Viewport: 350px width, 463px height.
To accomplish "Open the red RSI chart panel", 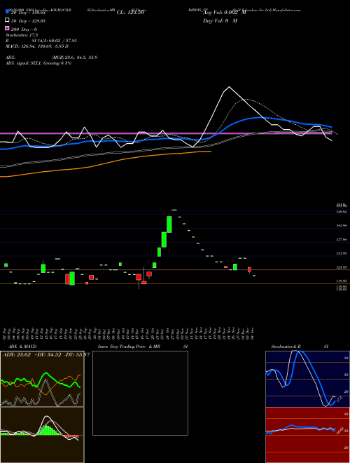I will [x=307, y=435].
